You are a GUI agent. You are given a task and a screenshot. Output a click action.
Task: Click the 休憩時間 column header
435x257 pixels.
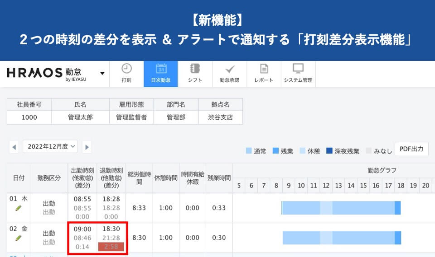(x=166, y=178)
